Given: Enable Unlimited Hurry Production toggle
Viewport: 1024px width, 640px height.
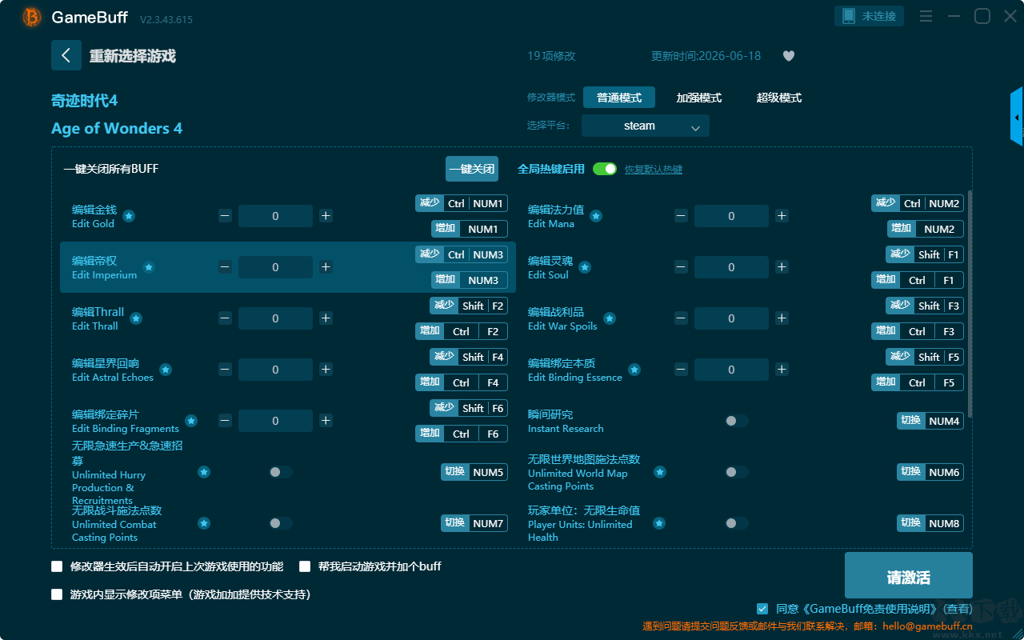Looking at the screenshot, I should 281,472.
